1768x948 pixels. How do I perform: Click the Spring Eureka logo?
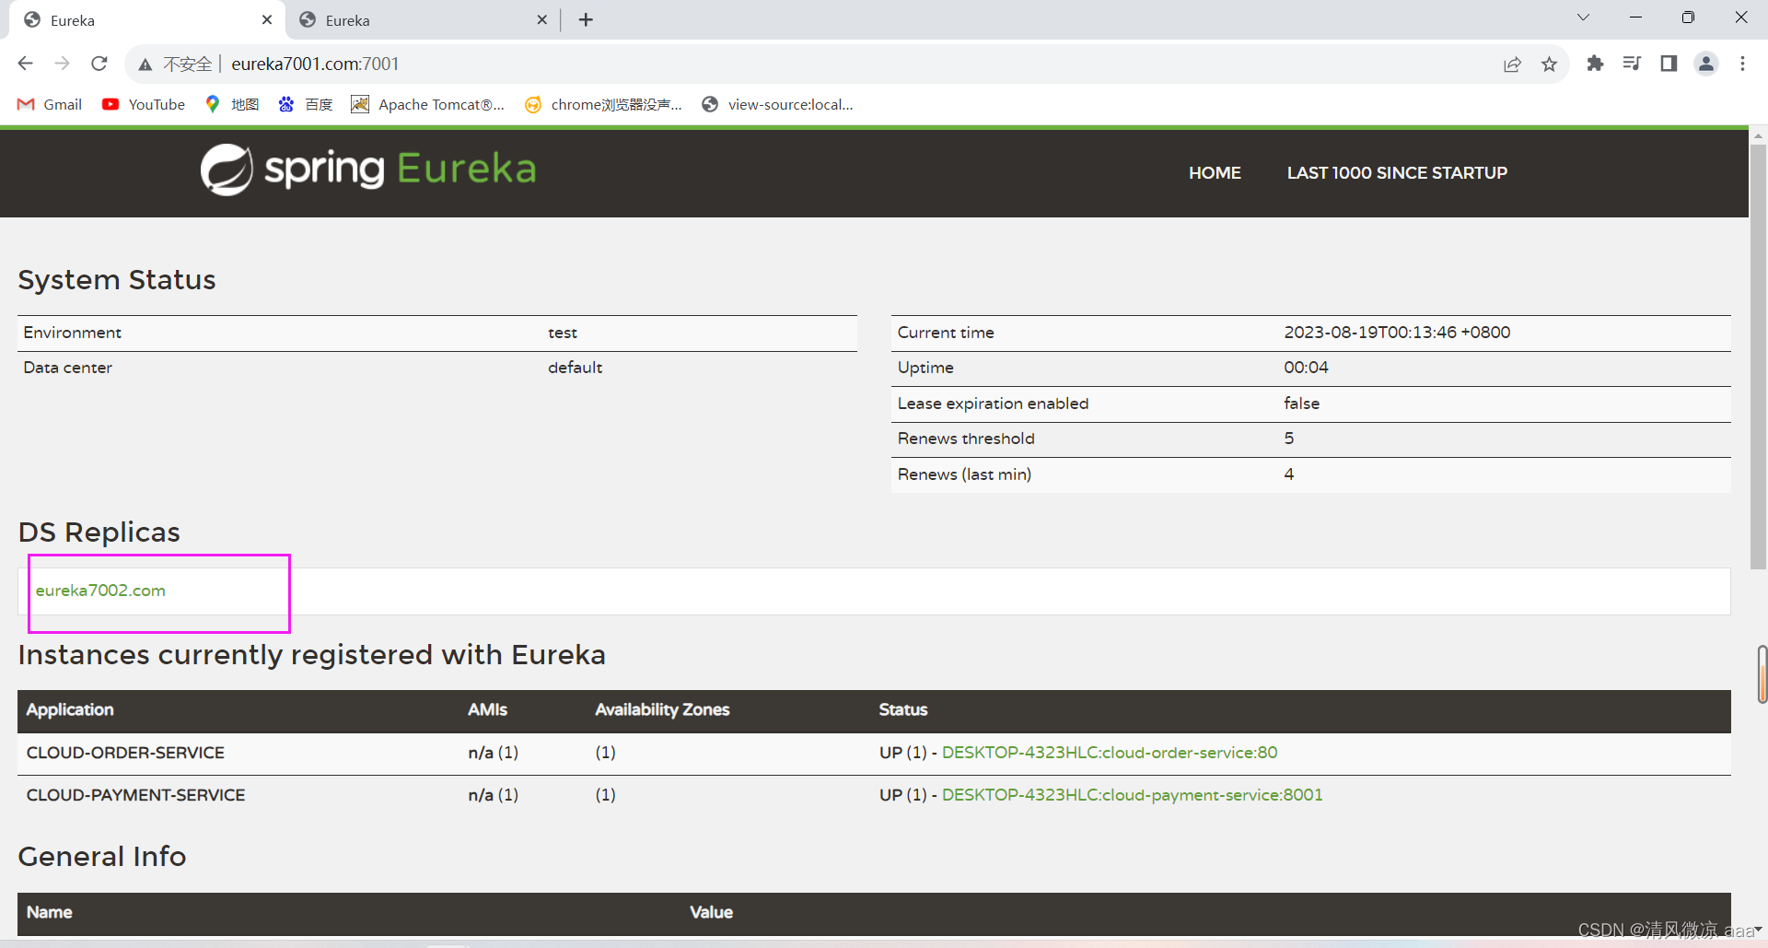(x=368, y=170)
